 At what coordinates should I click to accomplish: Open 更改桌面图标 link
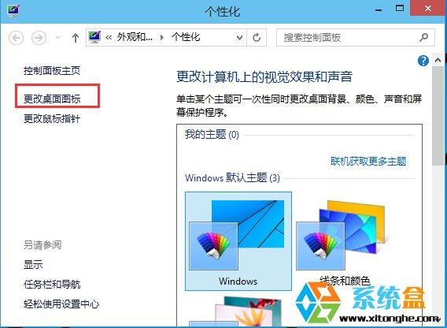point(52,99)
